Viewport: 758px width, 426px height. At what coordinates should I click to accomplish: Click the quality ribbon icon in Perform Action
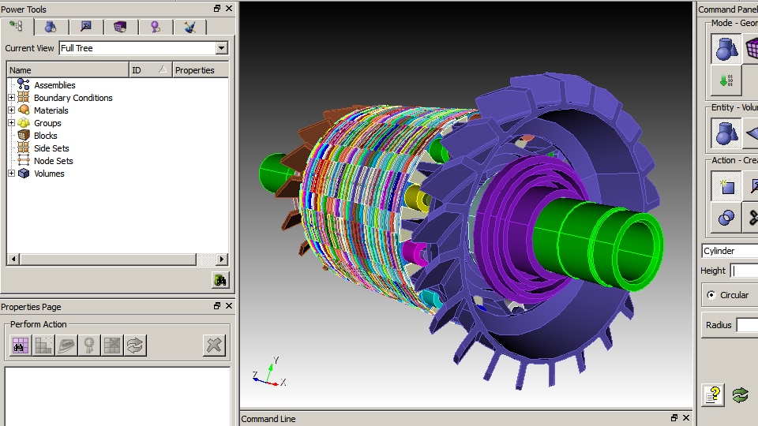tap(89, 345)
